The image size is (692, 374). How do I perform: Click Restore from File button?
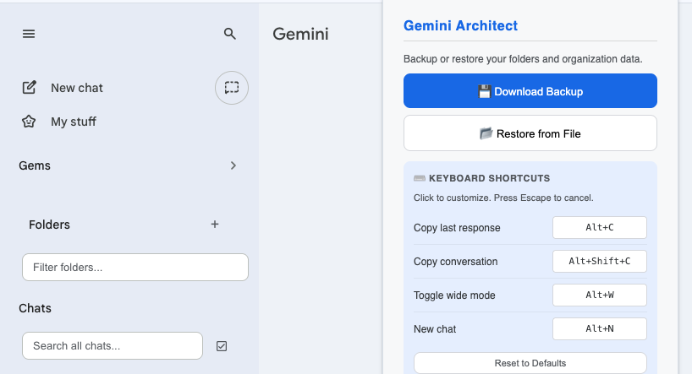pos(530,133)
